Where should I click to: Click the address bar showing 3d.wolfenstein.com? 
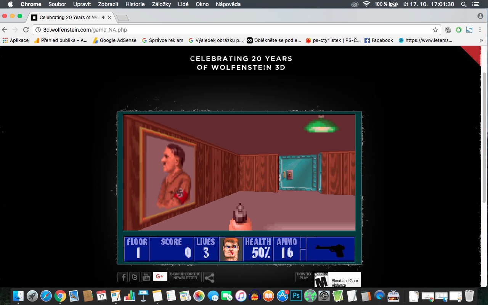(236, 30)
